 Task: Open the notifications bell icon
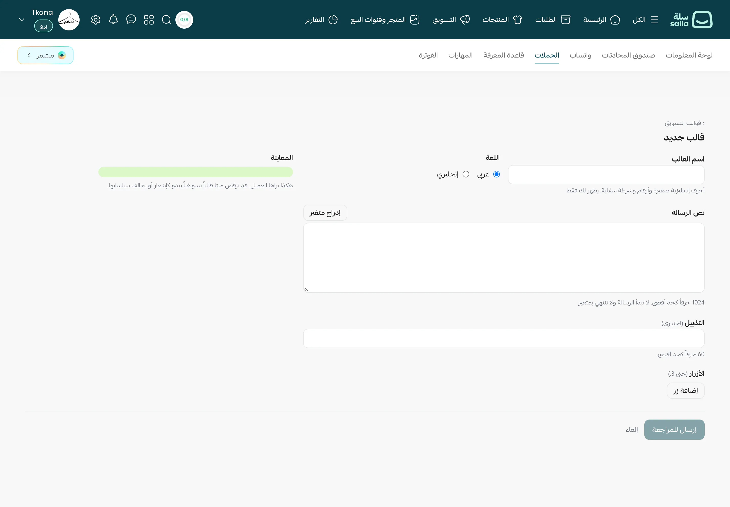(113, 19)
